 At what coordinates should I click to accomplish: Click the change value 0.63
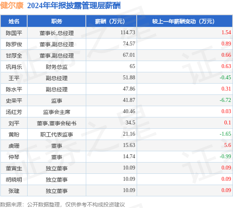226,66
